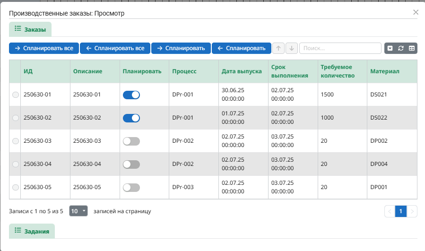The image size is (425, 251).
Task: Click the refresh table icon
Action: [x=401, y=48]
